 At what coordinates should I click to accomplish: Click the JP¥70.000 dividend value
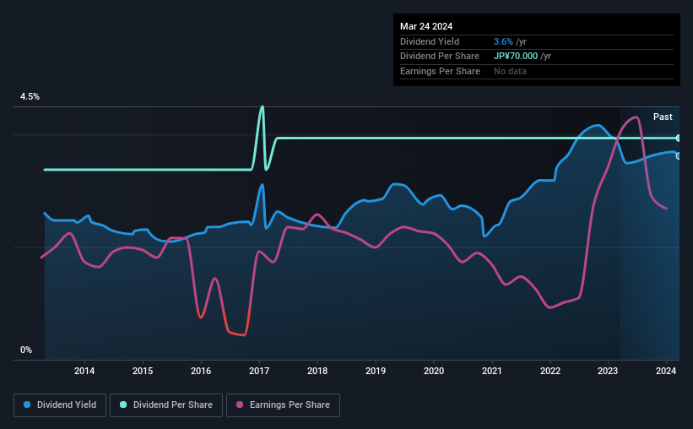(516, 57)
